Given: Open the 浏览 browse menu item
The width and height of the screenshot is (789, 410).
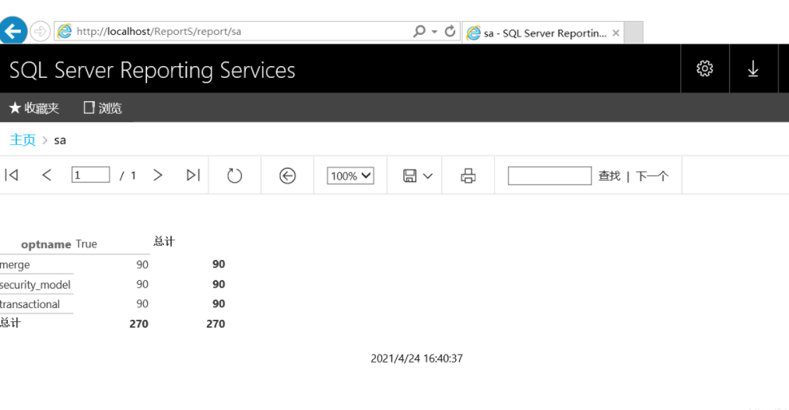Looking at the screenshot, I should coord(103,107).
